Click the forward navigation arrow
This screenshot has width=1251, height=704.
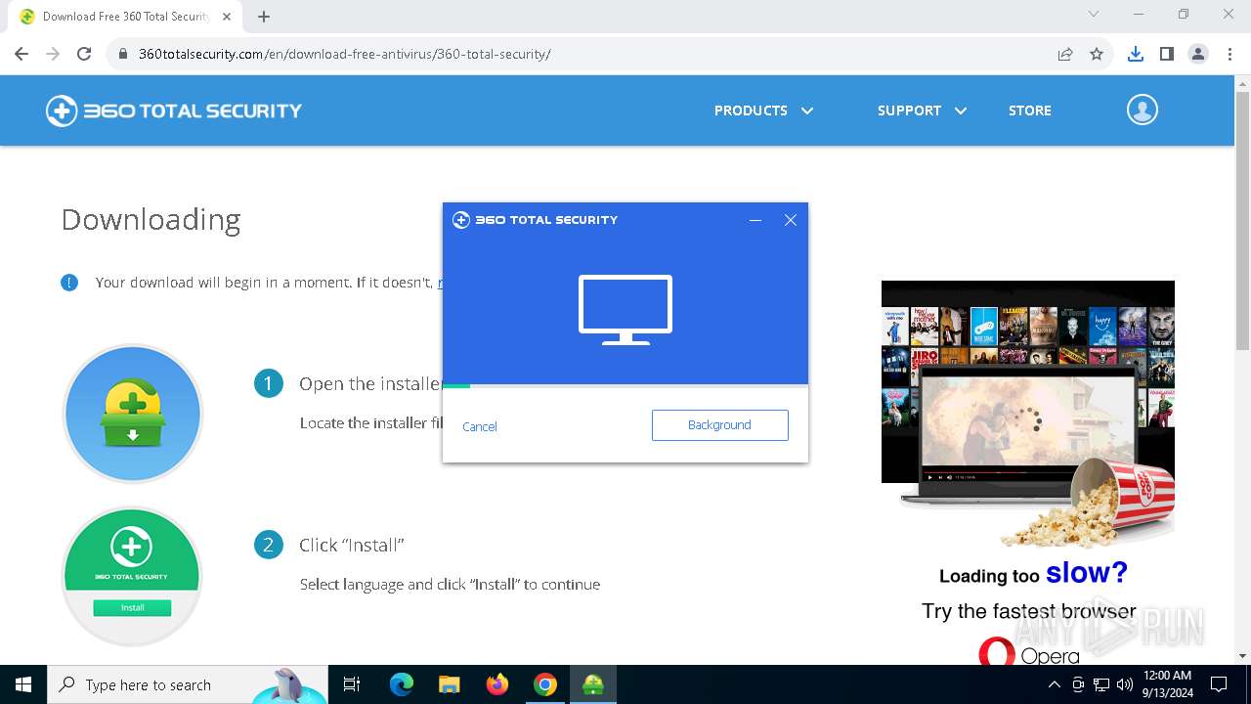(53, 54)
